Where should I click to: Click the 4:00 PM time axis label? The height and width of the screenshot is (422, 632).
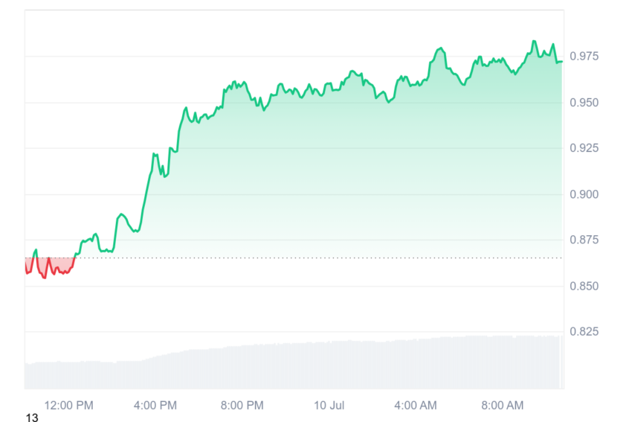point(155,405)
